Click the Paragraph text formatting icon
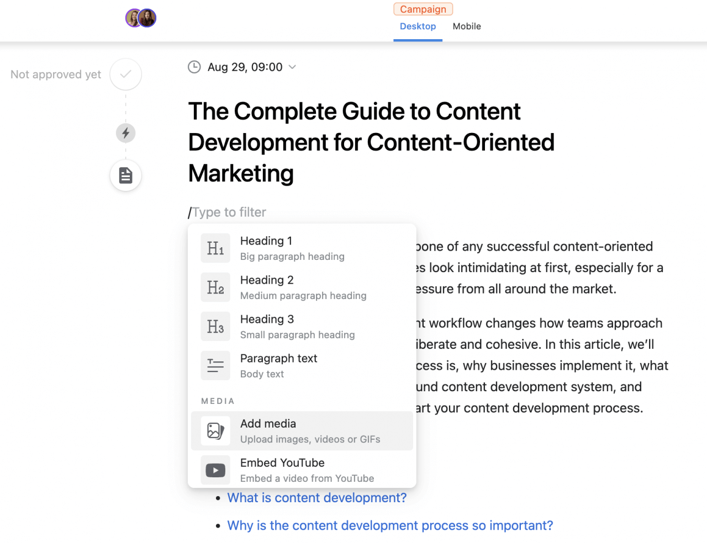Viewport: 707px width, 543px height. click(215, 365)
